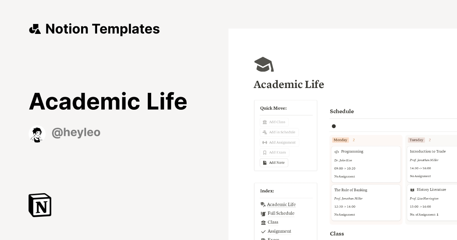Visit the @heyleo creator profile link

point(76,132)
